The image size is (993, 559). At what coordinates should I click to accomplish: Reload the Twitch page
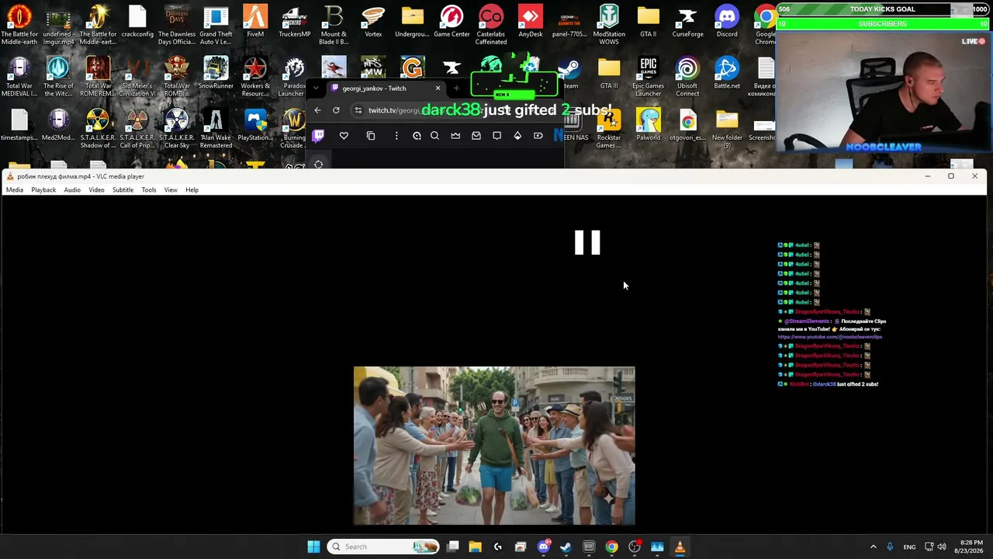pyautogui.click(x=336, y=110)
